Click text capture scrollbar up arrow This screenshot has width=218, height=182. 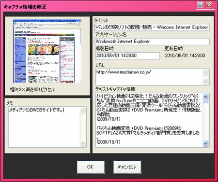[205, 97]
